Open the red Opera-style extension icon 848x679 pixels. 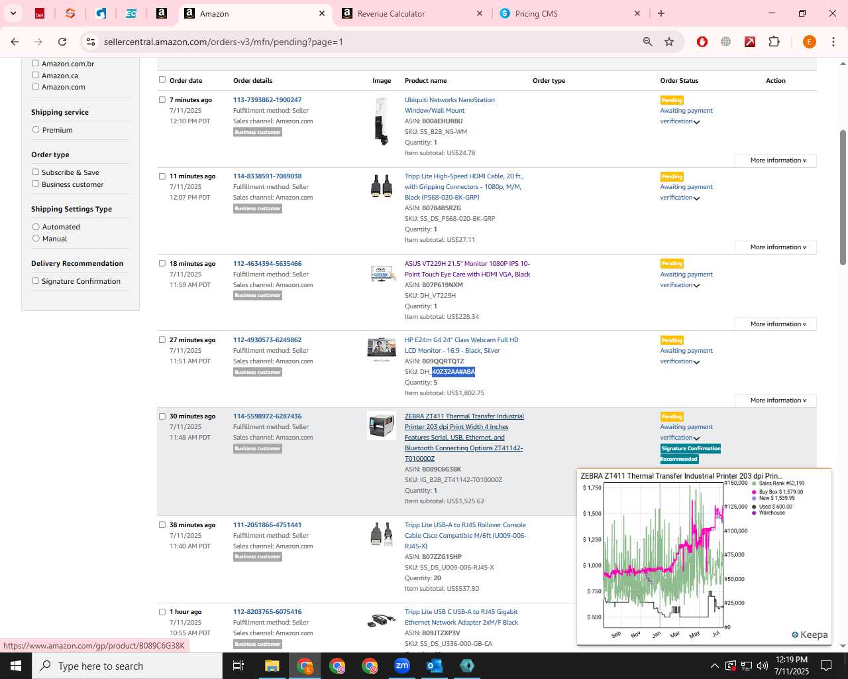pos(702,42)
